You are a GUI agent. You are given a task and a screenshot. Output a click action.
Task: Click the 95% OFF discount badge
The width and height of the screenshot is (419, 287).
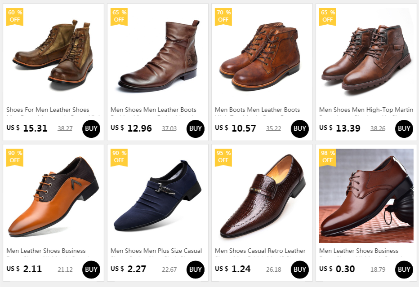223,157
